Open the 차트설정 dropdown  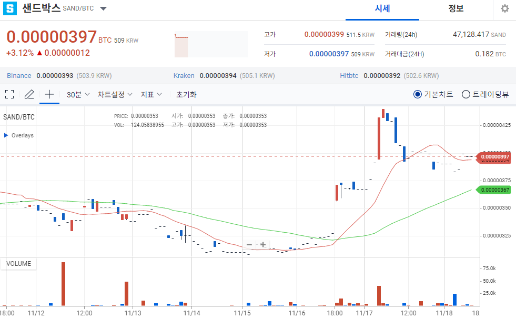115,95
